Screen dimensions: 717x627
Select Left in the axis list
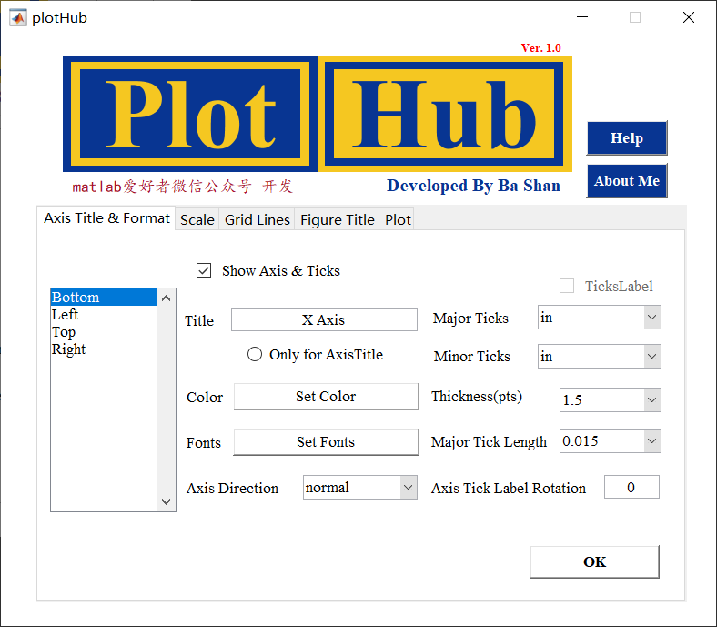104,315
